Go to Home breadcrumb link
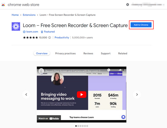 tap(15, 15)
